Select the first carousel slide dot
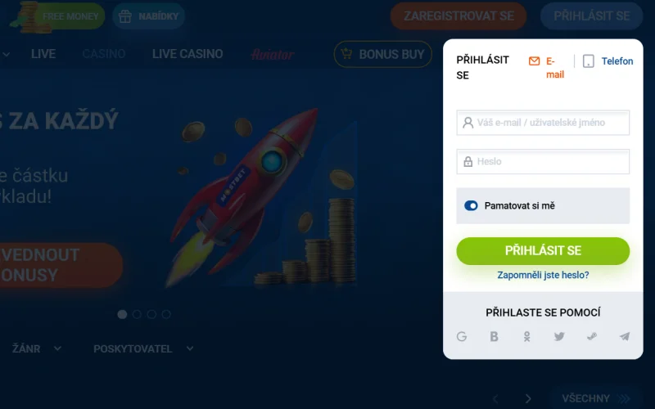The height and width of the screenshot is (409, 655). [x=122, y=314]
